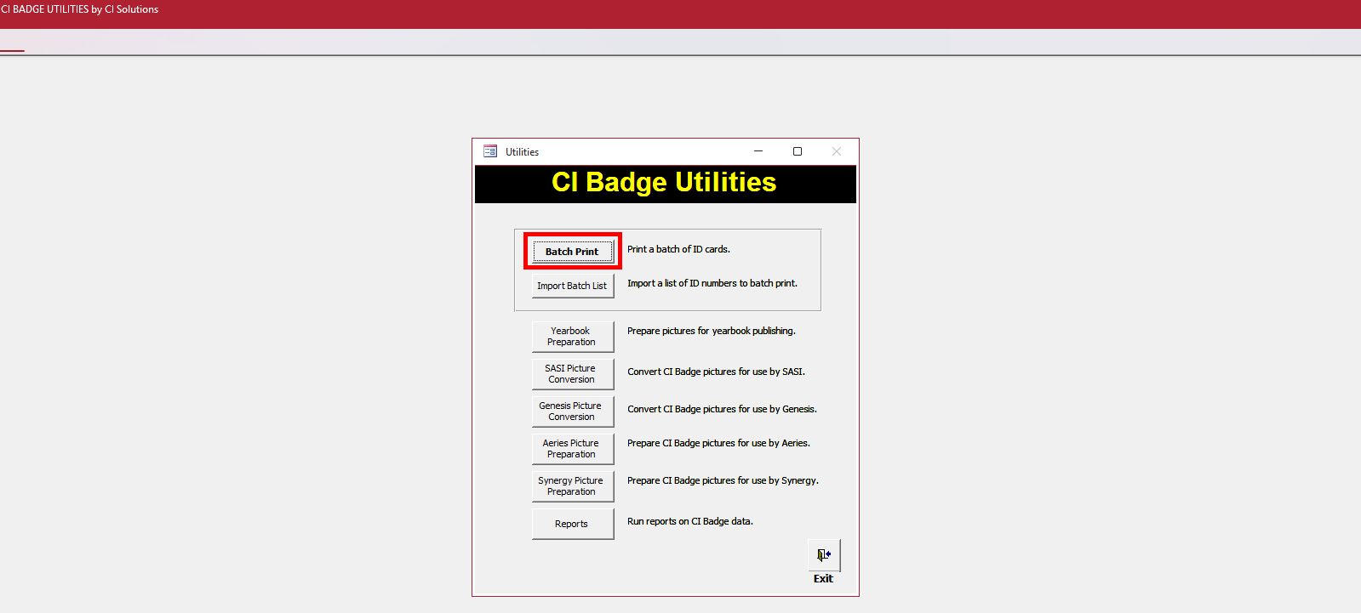Click 'Print a batch of ID cards.' text
This screenshot has width=1361, height=613.
678,249
